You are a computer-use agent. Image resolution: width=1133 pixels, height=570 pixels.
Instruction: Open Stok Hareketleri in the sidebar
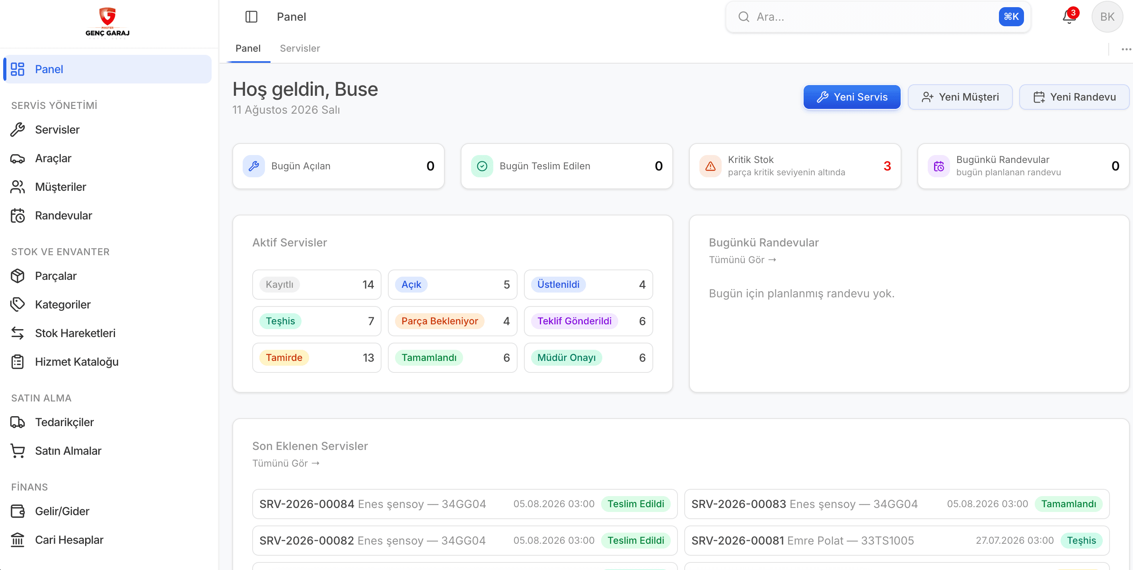[x=107, y=333]
